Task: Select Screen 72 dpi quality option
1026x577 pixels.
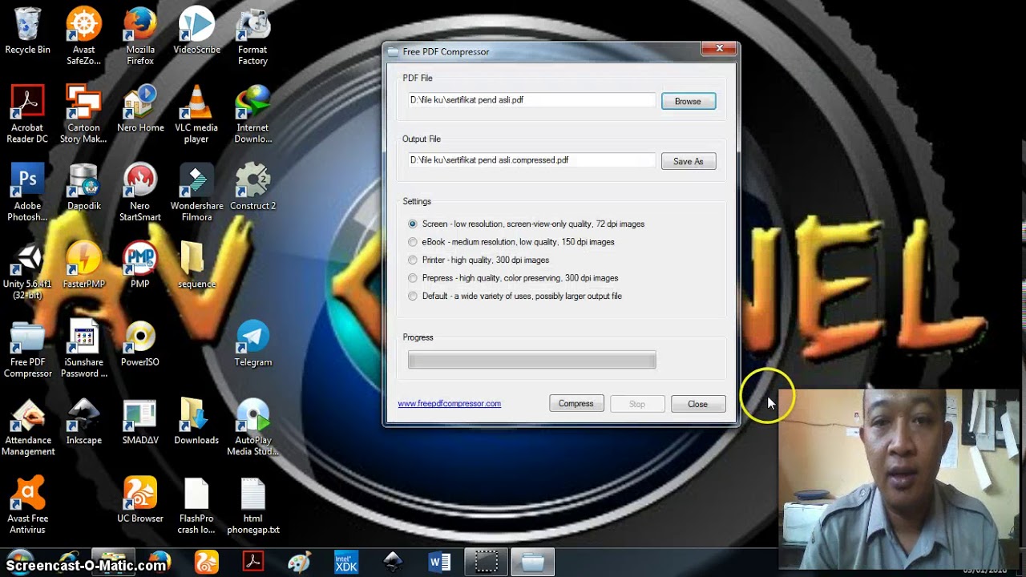Action: 527,224
